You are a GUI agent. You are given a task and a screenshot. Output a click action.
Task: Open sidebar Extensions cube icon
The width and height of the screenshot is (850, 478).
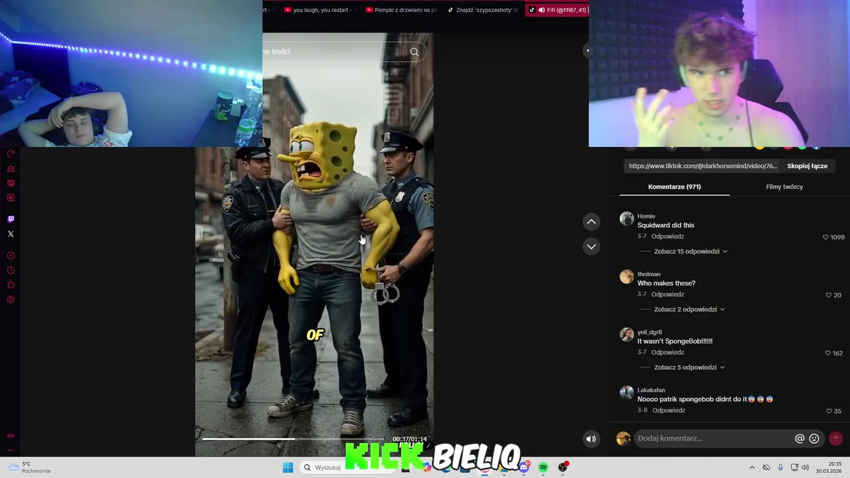point(11,285)
